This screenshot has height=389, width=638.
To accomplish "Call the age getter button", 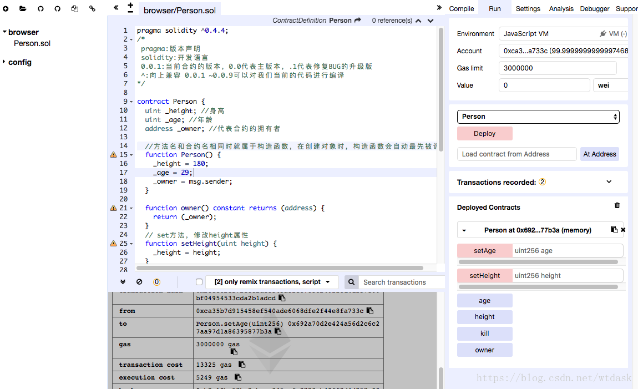I will 485,301.
